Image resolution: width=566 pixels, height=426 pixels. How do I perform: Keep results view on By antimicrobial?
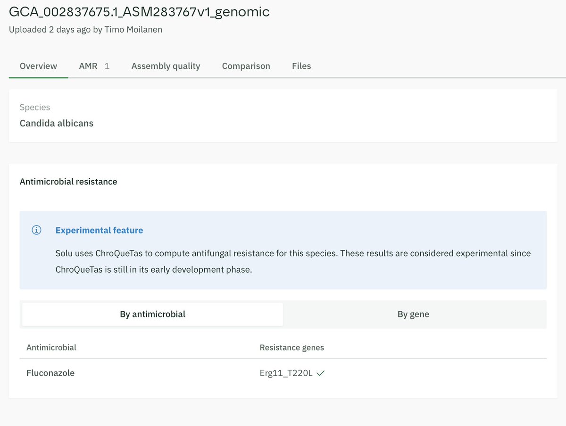[151, 314]
